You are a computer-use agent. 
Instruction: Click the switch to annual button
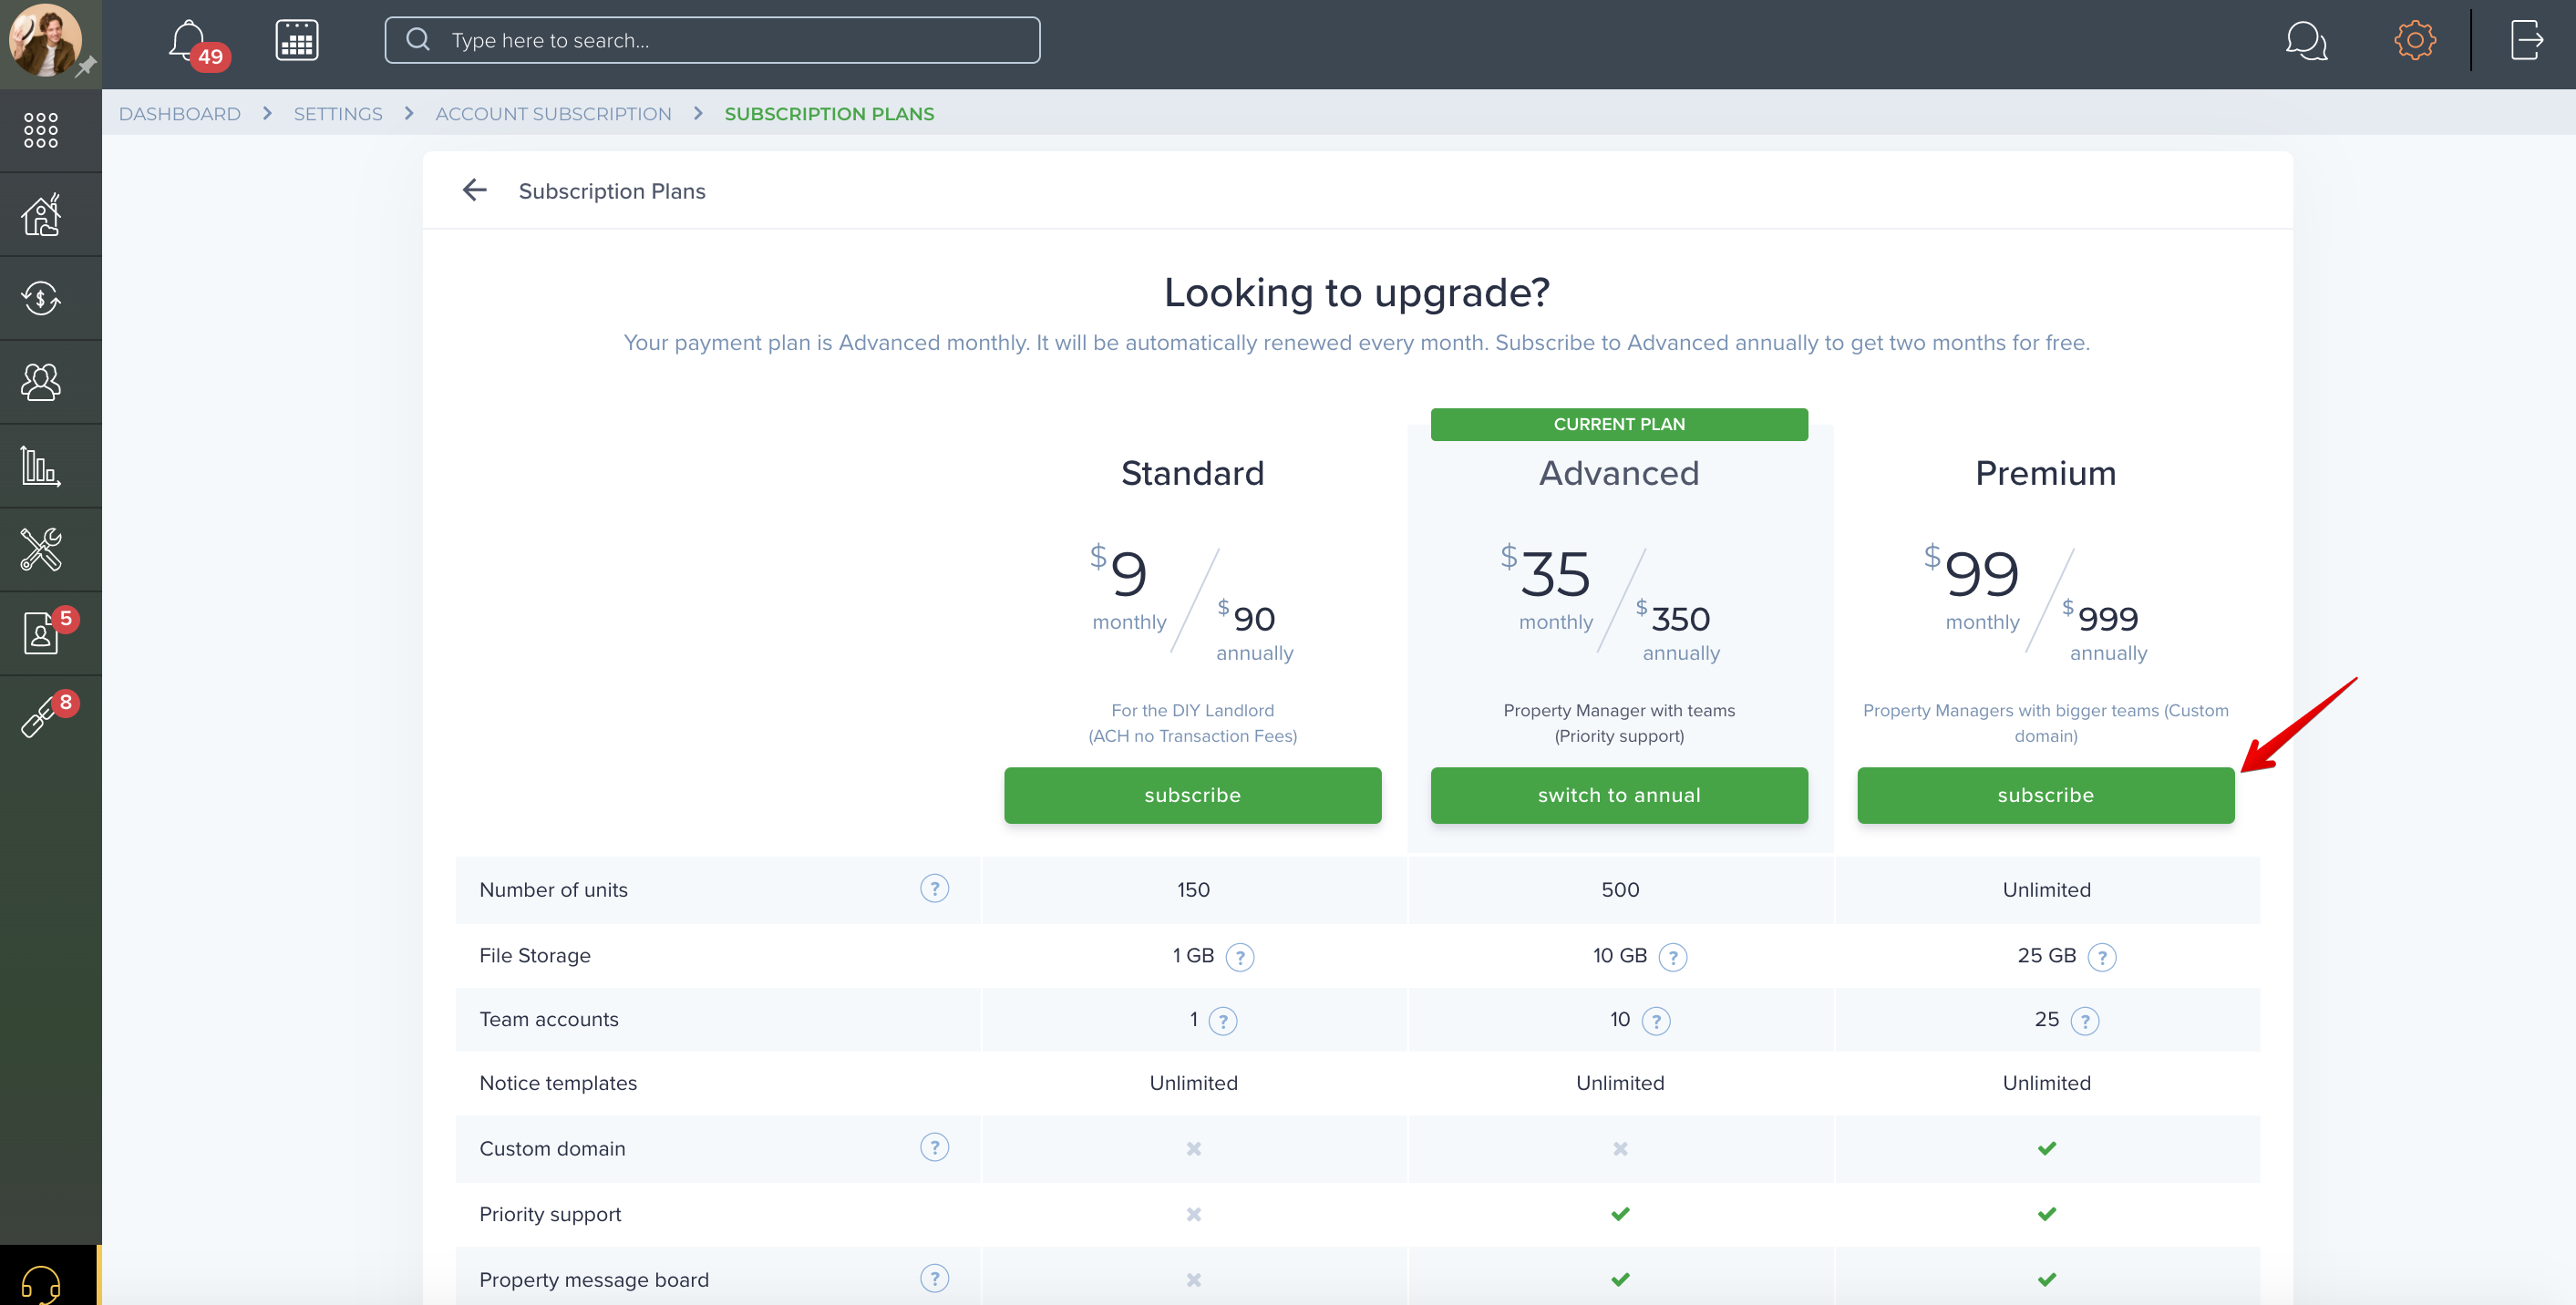1619,795
